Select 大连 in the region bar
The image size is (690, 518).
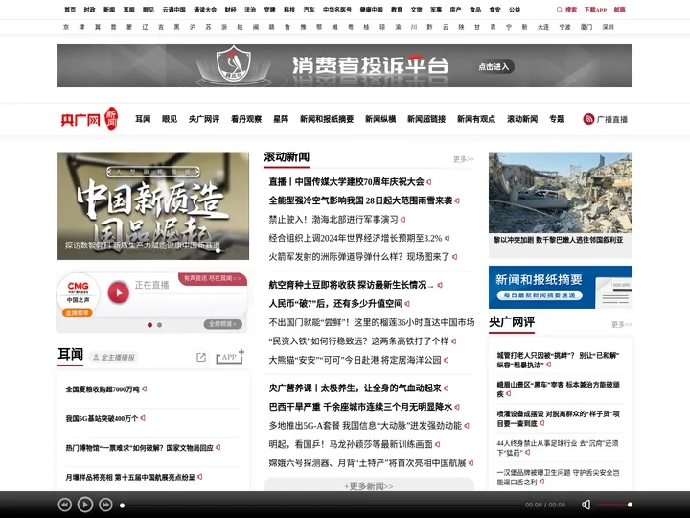543,27
